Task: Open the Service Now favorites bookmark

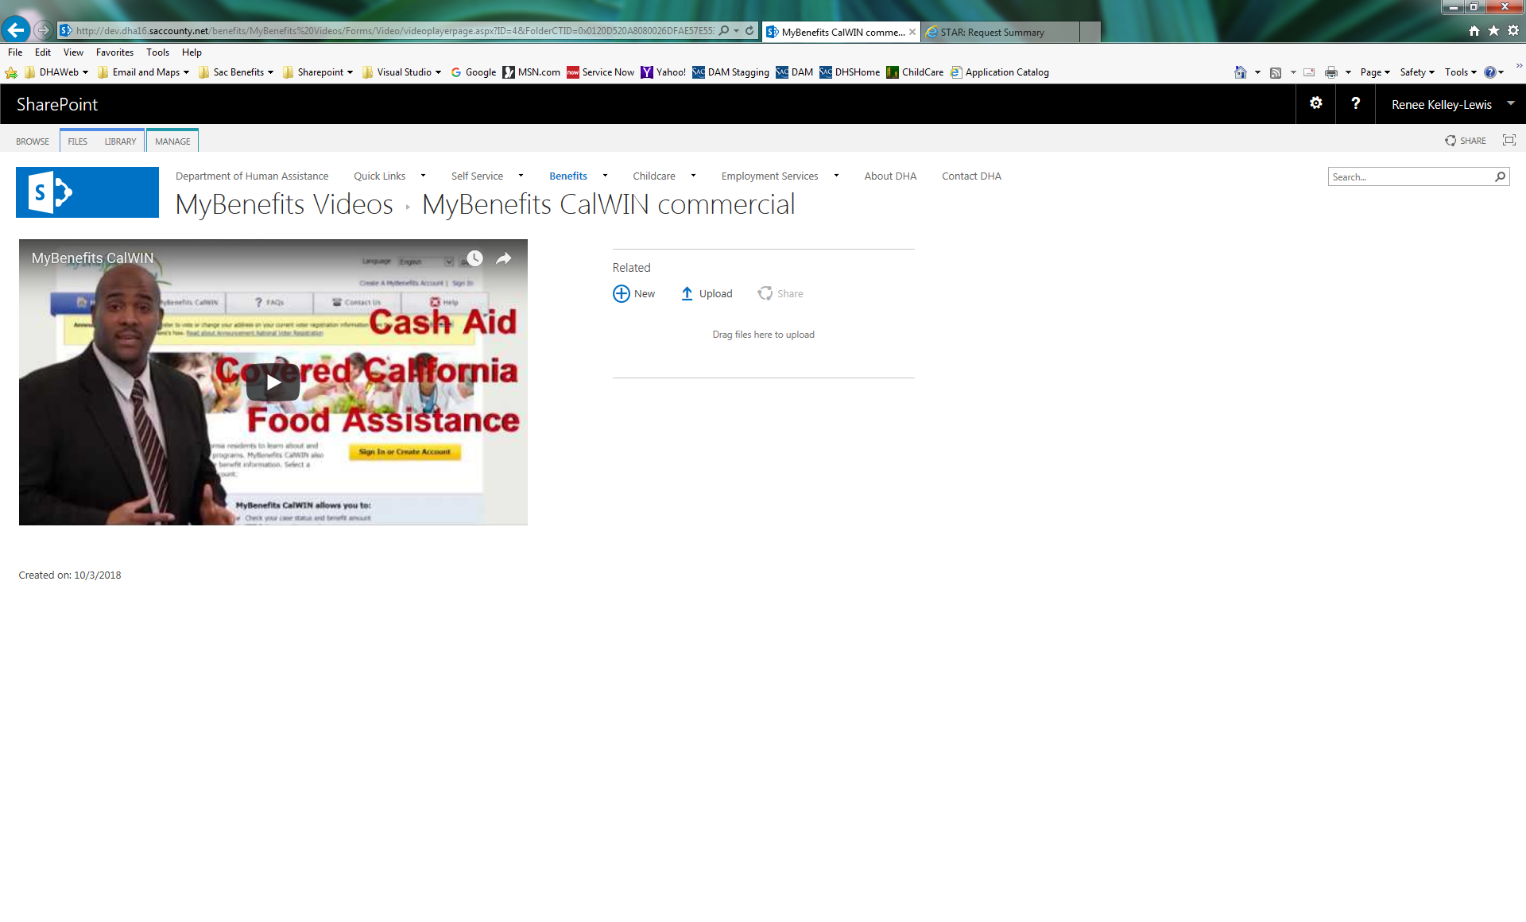Action: pyautogui.click(x=600, y=72)
